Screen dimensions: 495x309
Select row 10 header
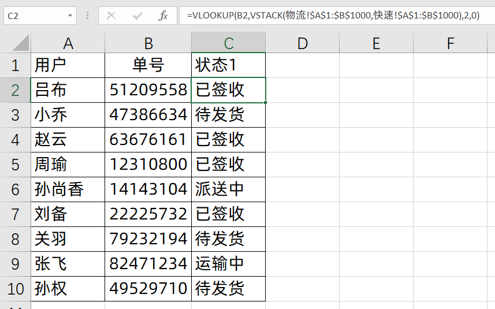tap(15, 289)
